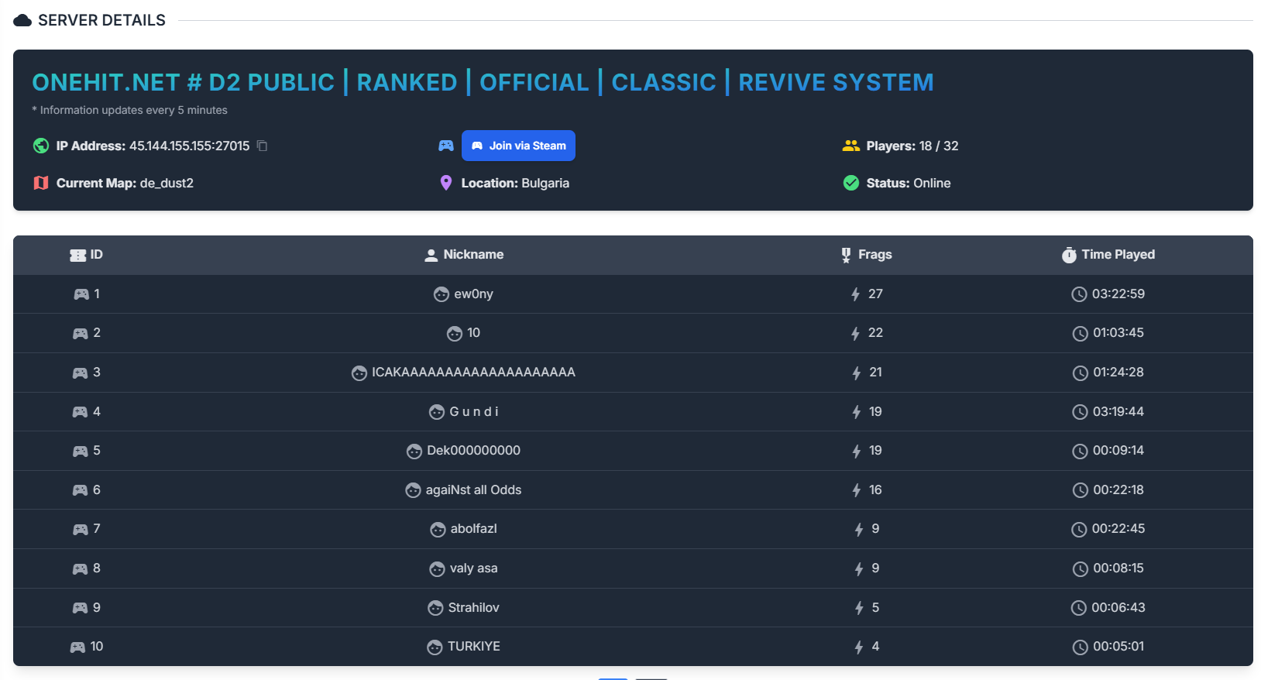The width and height of the screenshot is (1261, 680).
Task: Click the avatar icon beside Strahilov
Action: click(x=435, y=608)
